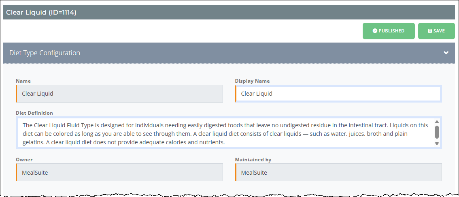The image size is (459, 197).
Task: Click the Owner field showing MealSuite
Action: pos(119,172)
